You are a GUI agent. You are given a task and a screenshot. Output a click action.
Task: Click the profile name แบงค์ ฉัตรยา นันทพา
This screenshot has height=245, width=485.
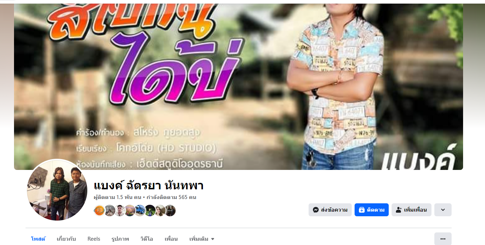coord(149,186)
